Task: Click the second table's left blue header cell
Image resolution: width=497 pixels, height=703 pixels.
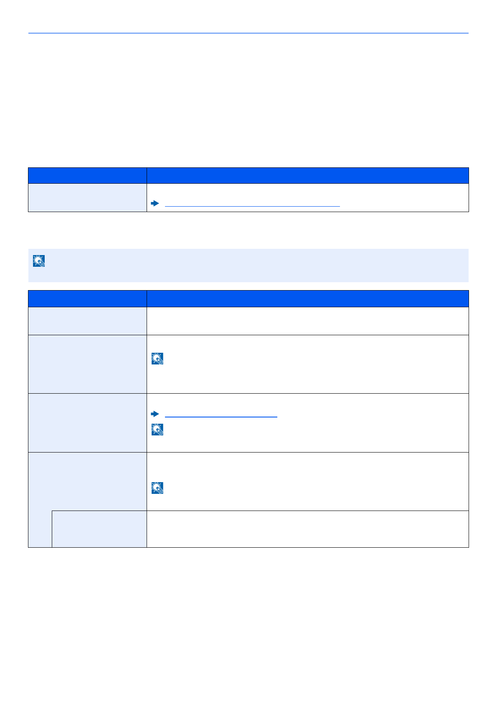Action: [x=87, y=298]
